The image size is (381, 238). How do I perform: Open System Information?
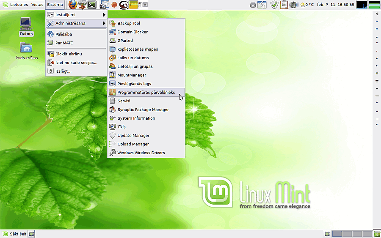[146, 118]
